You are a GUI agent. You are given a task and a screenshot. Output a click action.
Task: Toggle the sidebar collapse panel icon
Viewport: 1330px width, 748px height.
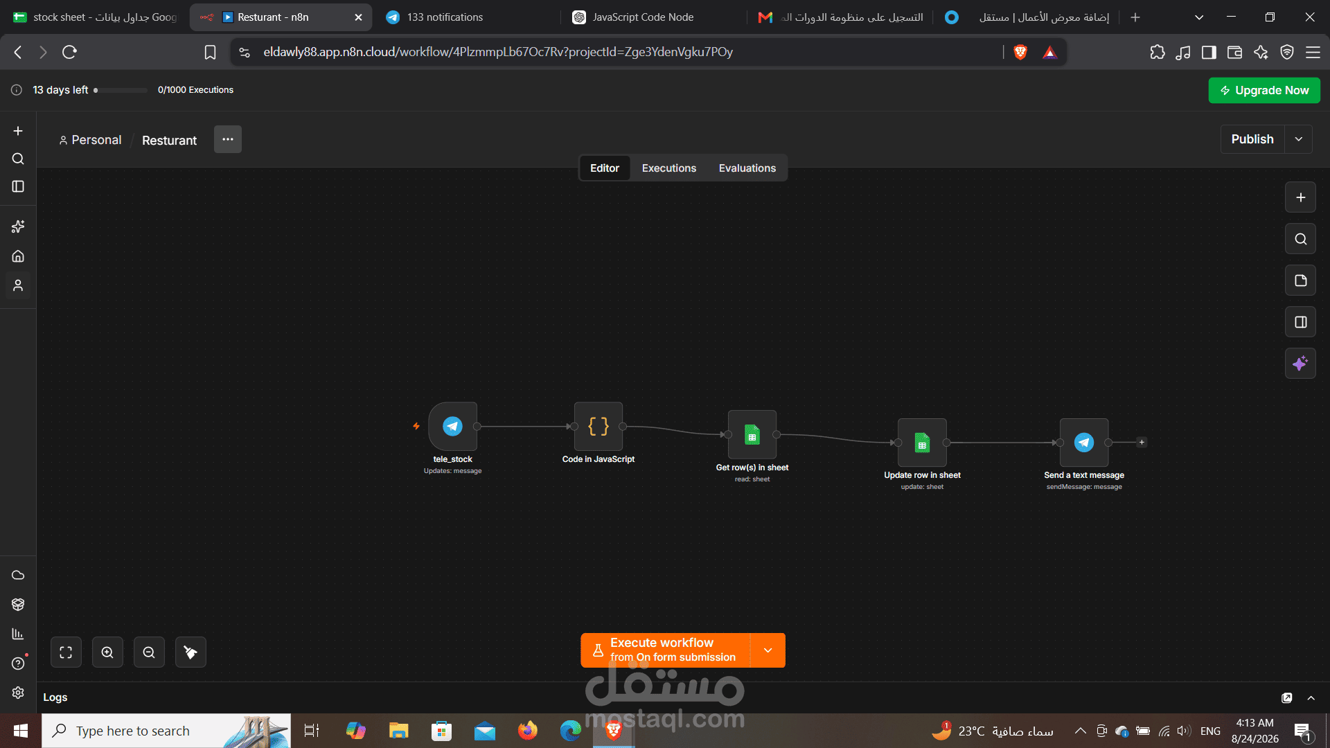tap(18, 186)
